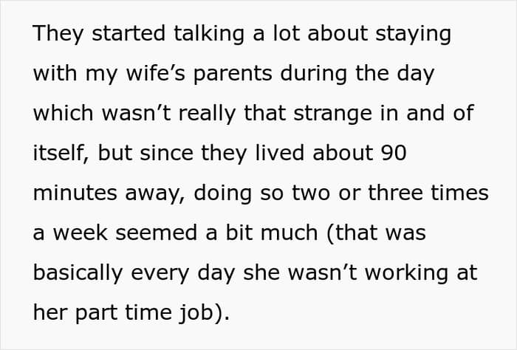Click the word "talking" in first line
517x350 pixels.
pyautogui.click(x=209, y=34)
